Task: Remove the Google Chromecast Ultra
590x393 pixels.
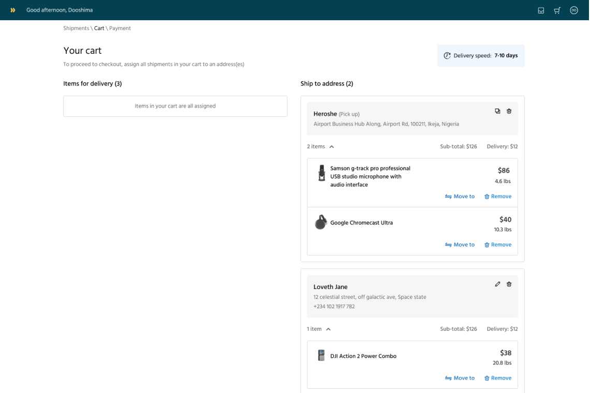Action: [x=497, y=245]
